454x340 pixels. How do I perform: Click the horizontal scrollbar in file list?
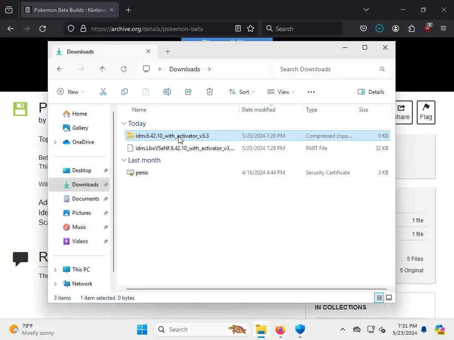tap(256, 289)
